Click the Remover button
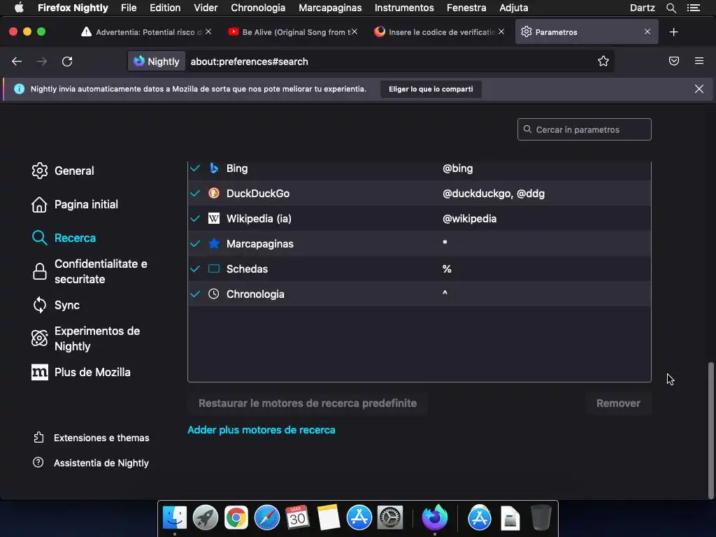 618,403
